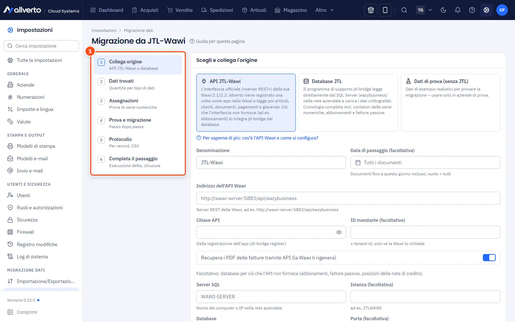Image resolution: width=515 pixels, height=322 pixels.
Task: Toggle the PDF invoice retrieval switch
Action: click(x=489, y=258)
